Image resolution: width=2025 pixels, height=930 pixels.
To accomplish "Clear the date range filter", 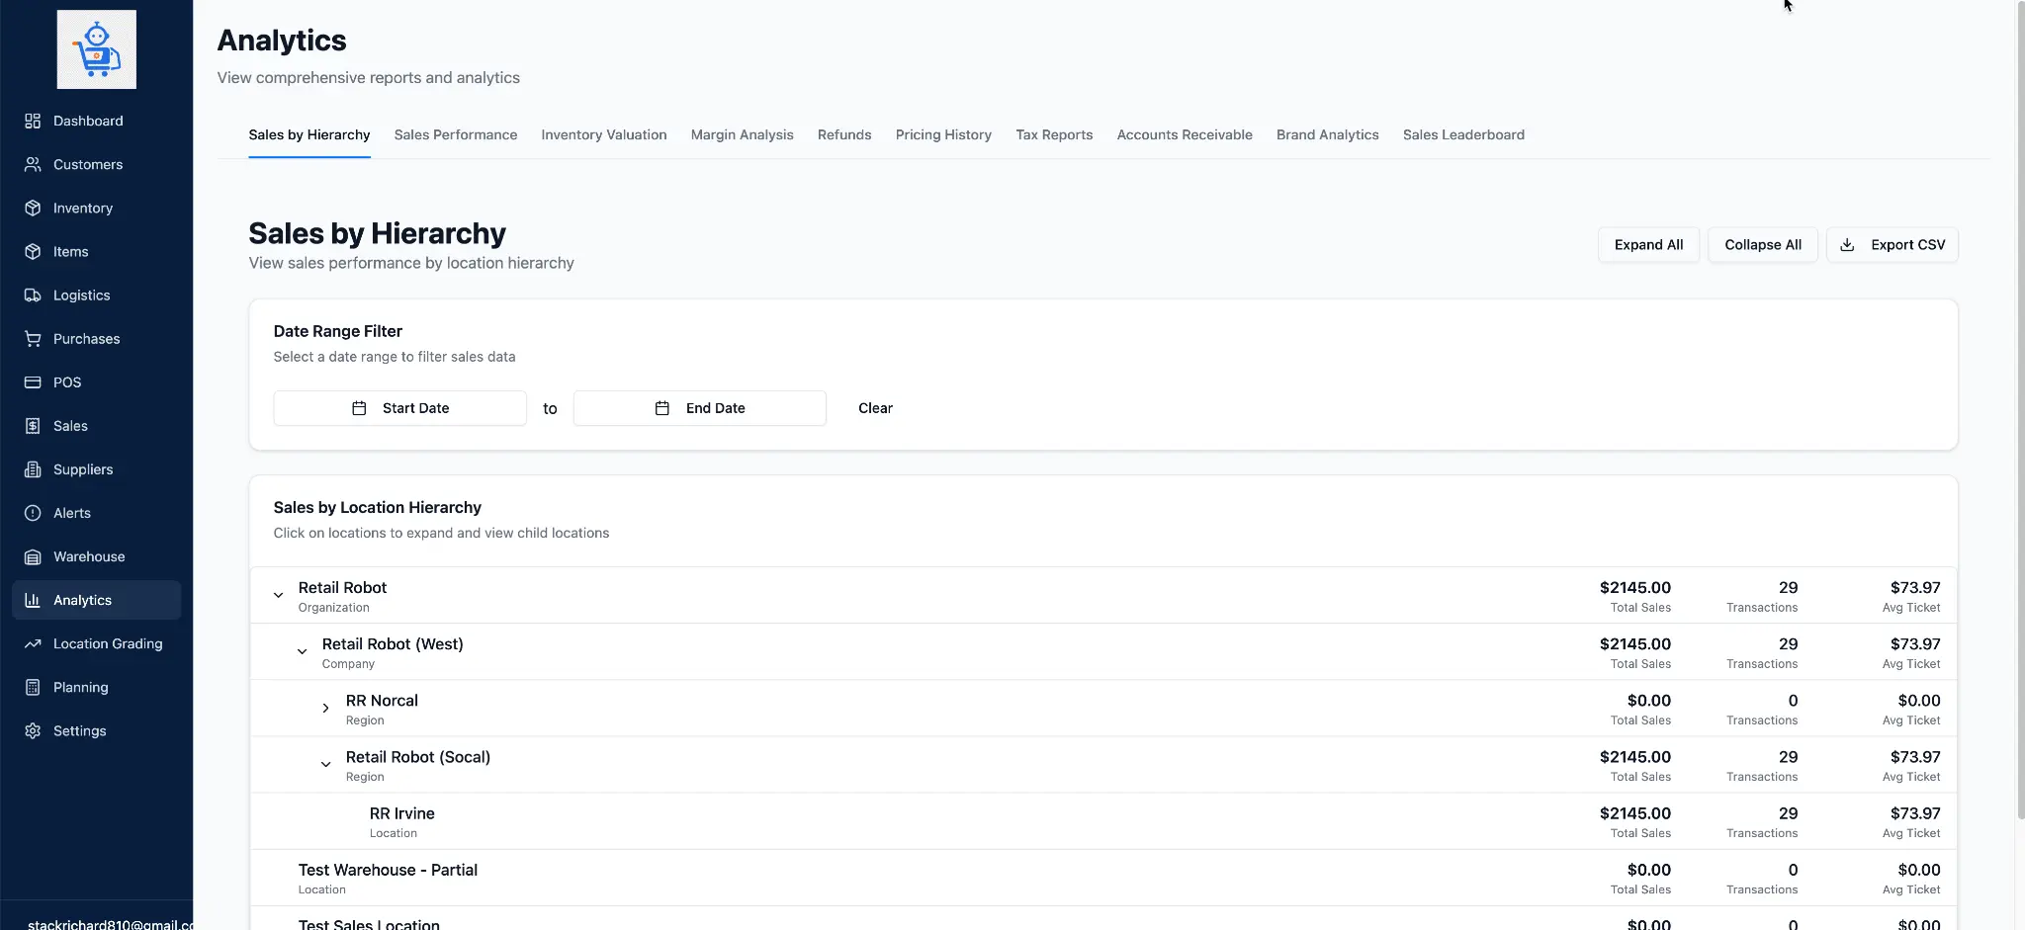I will [875, 407].
